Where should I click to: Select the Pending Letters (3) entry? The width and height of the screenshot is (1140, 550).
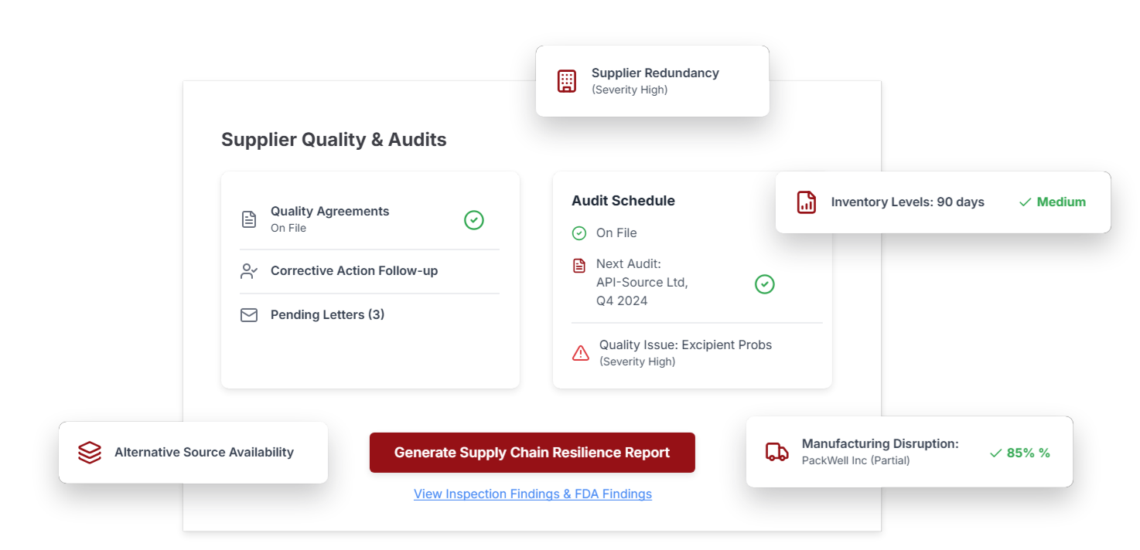click(x=326, y=314)
